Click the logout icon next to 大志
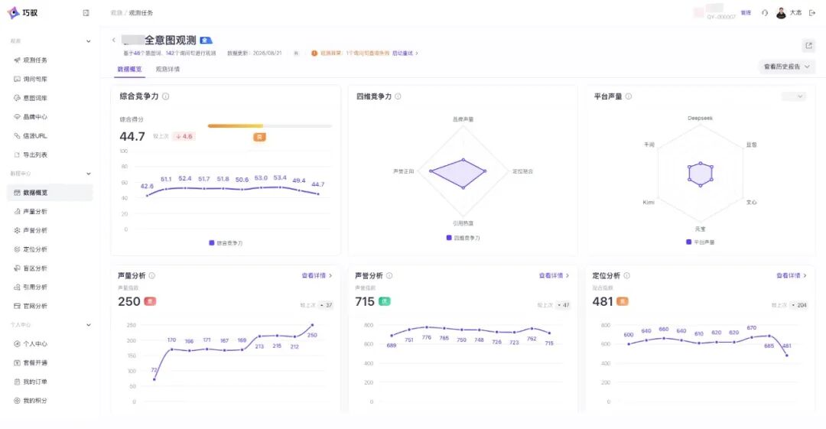This screenshot has height=429, width=826. 811,13
